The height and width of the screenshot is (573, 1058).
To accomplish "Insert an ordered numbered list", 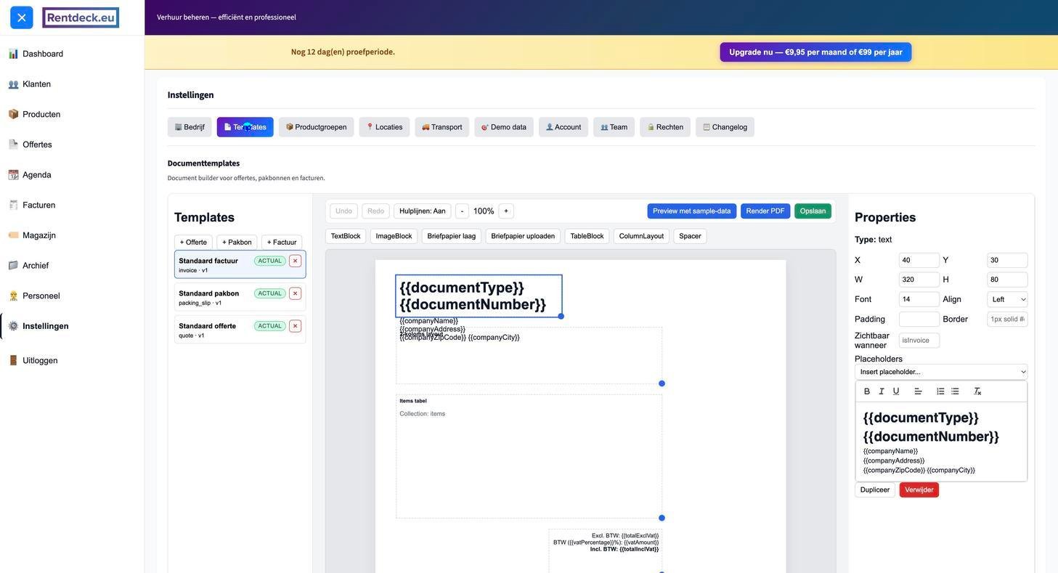I will click(x=940, y=391).
